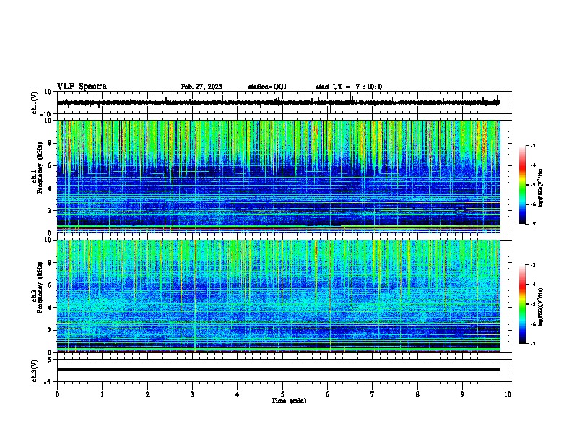Screen dimensions: 572x442
Task: Select the "Time (min)" axis label
Action: [x=289, y=401]
